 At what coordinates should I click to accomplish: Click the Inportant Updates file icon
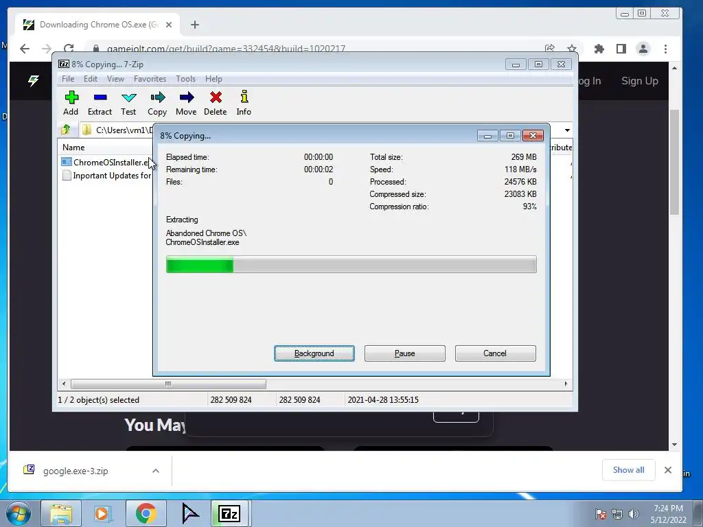[67, 175]
